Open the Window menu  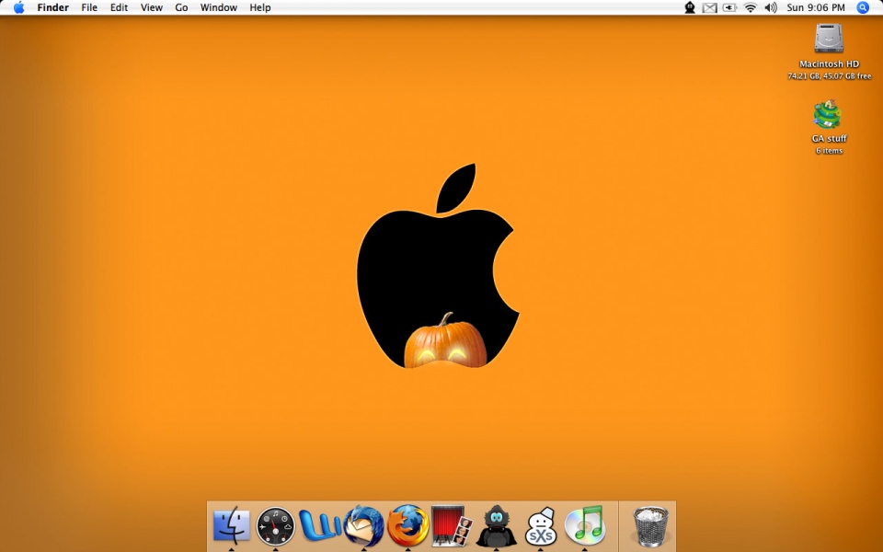pyautogui.click(x=219, y=7)
